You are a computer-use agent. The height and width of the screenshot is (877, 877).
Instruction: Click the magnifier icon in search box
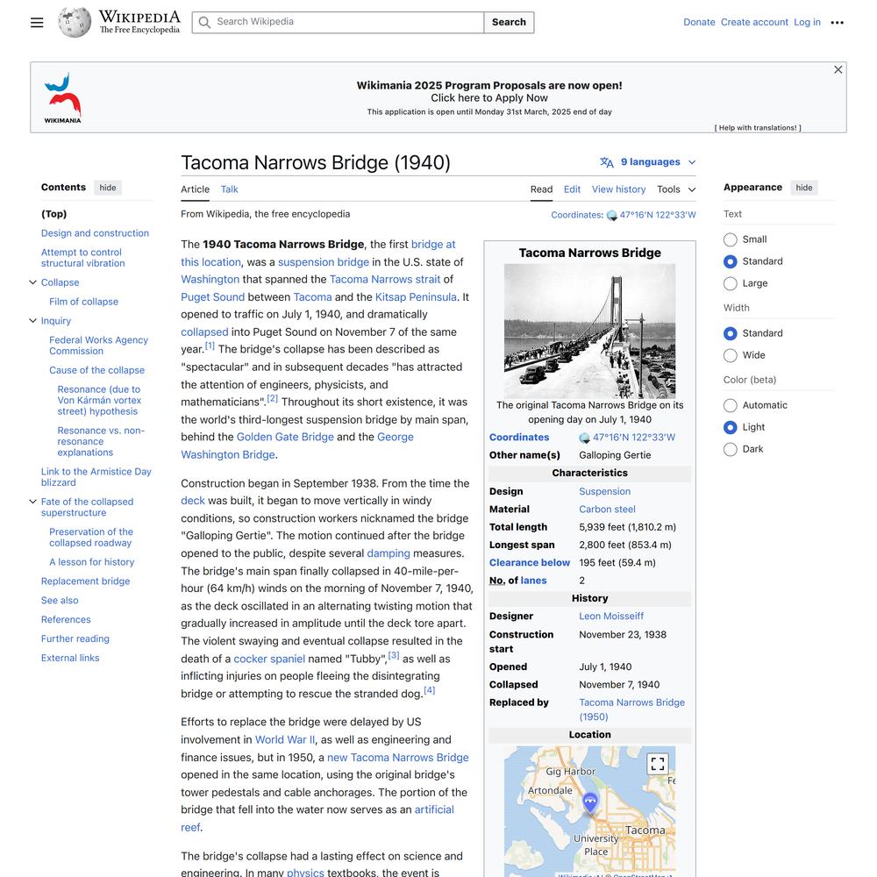point(204,23)
